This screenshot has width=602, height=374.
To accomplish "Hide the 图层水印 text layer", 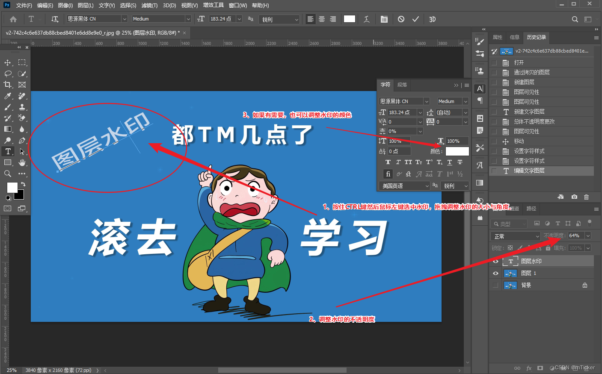I will pyautogui.click(x=495, y=261).
